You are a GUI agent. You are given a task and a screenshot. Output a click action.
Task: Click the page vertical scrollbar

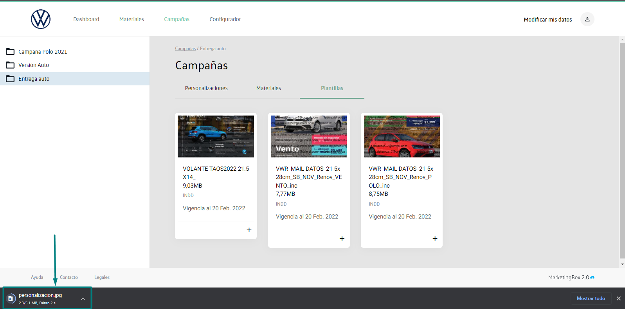click(622, 151)
